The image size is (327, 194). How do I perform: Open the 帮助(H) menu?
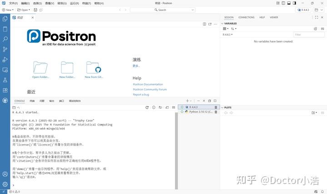99,3
